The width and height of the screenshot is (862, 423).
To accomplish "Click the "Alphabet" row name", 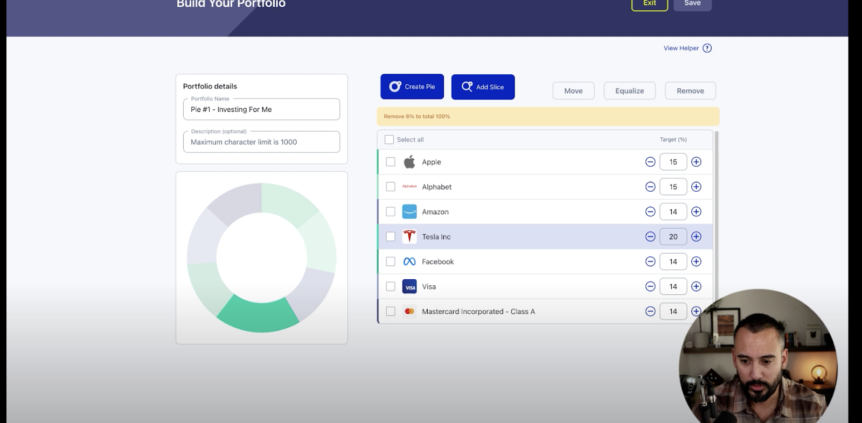I will click(437, 187).
